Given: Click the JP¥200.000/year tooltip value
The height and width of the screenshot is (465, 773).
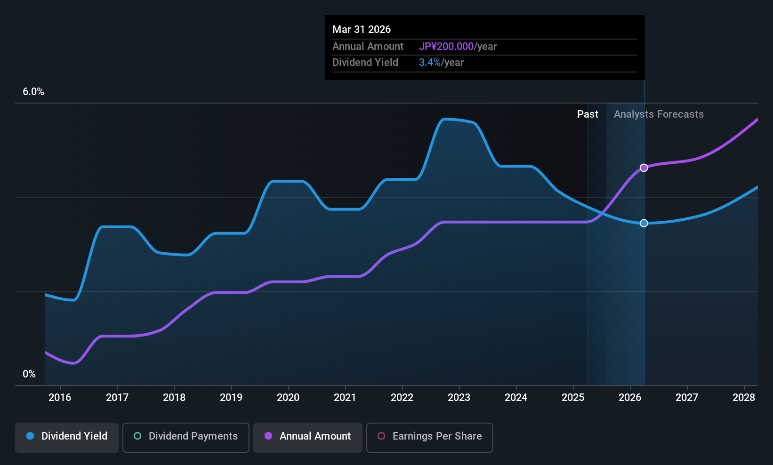Looking at the screenshot, I should point(458,47).
